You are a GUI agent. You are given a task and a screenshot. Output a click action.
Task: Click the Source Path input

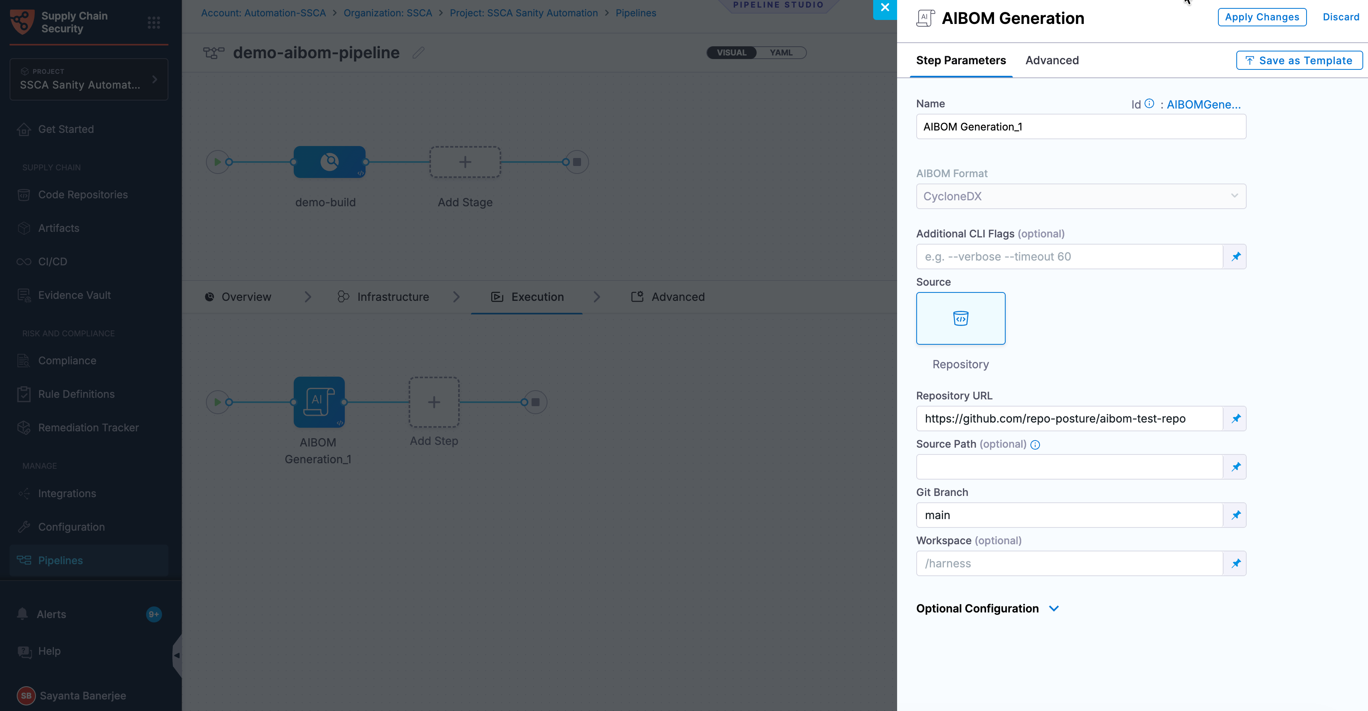click(x=1069, y=467)
